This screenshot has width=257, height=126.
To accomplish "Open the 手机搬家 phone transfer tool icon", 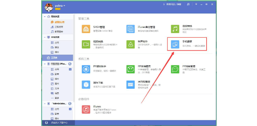I will (x=175, y=44).
